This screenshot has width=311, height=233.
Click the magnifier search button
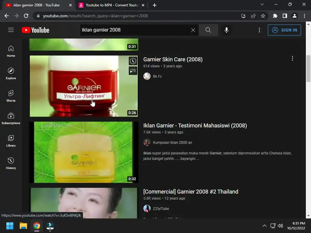coord(208,30)
